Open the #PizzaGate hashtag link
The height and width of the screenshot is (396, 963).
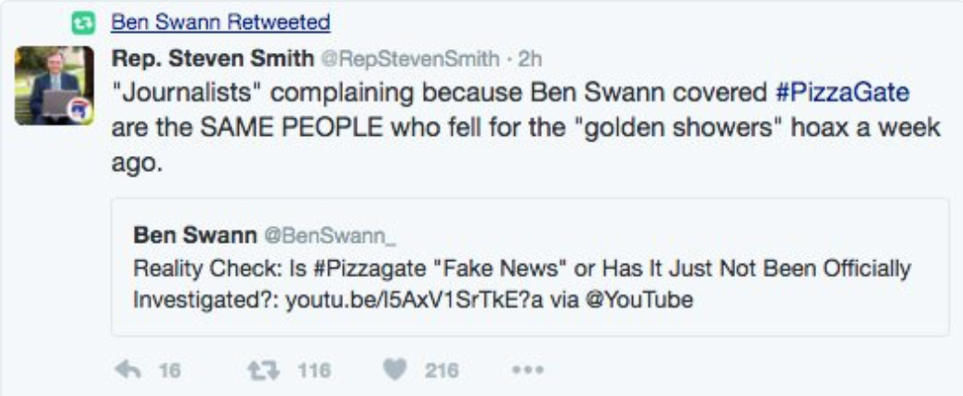pos(842,93)
